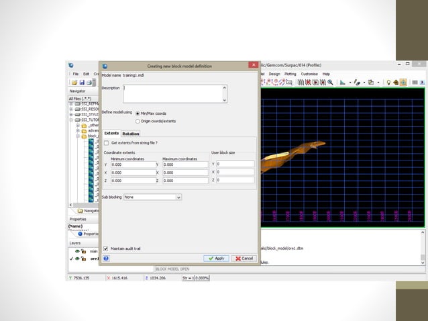428x321 pixels.
Task: Click the Description text field
Action: pyautogui.click(x=172, y=93)
